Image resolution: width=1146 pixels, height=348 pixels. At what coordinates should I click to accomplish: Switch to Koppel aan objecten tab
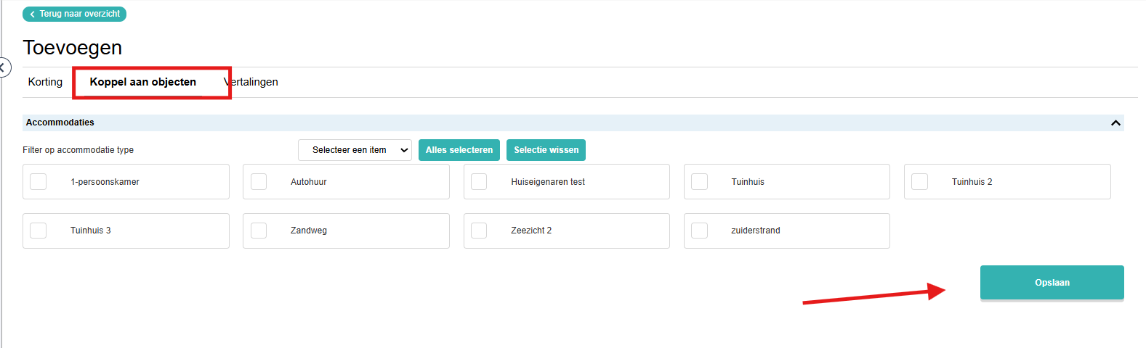pos(143,82)
